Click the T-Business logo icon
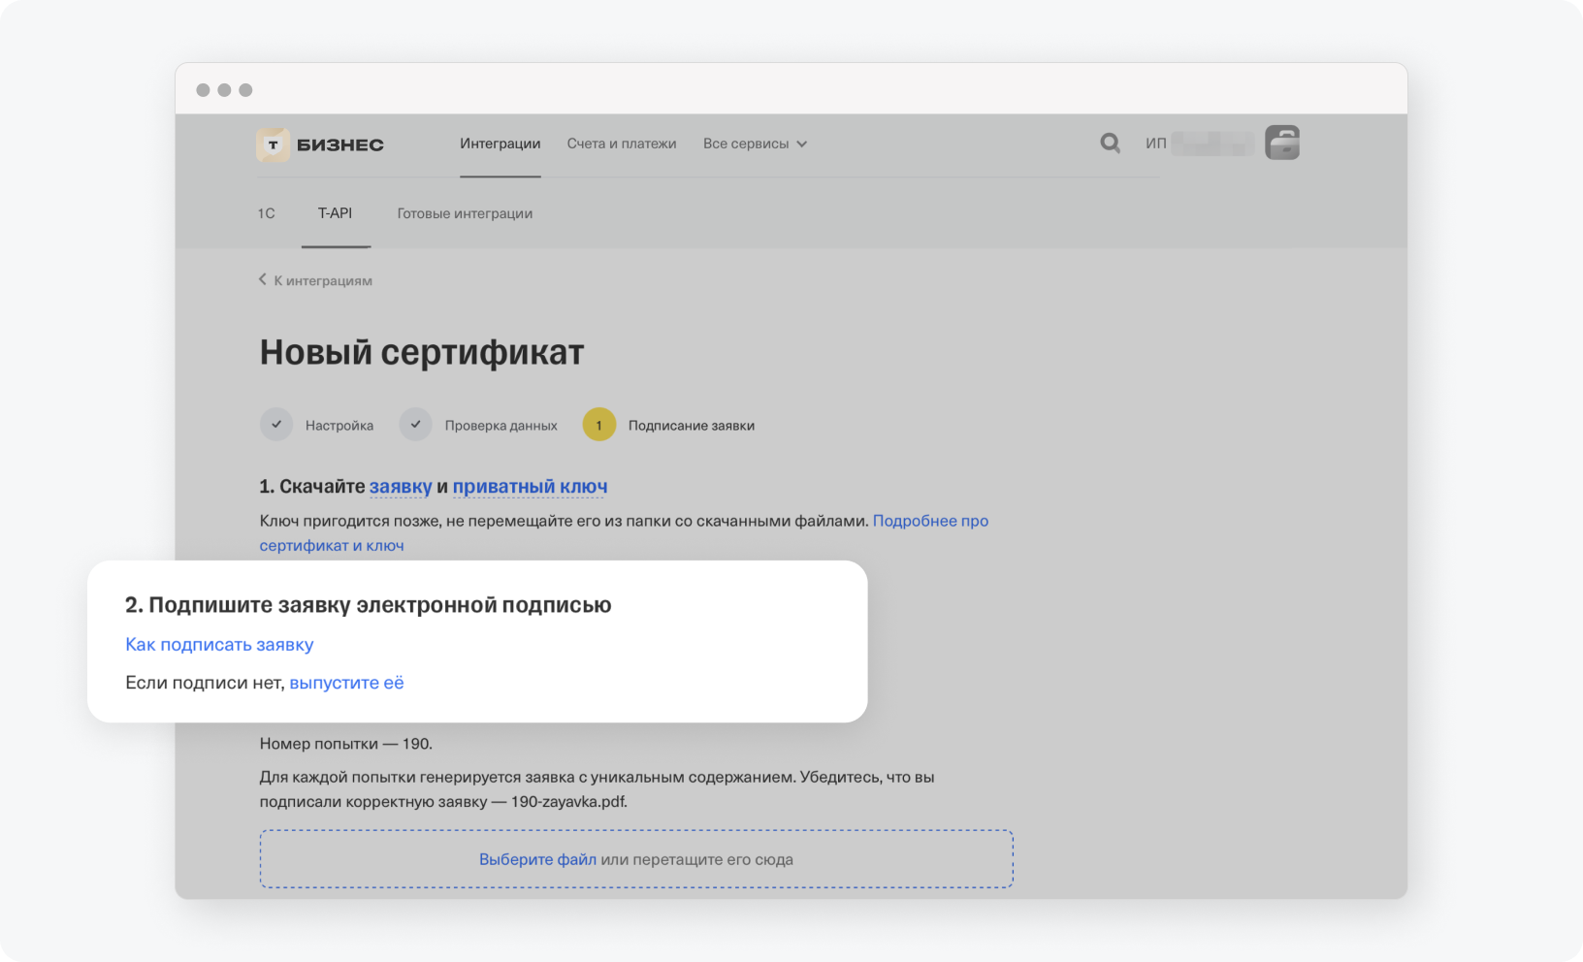This screenshot has height=962, width=1583. [273, 144]
